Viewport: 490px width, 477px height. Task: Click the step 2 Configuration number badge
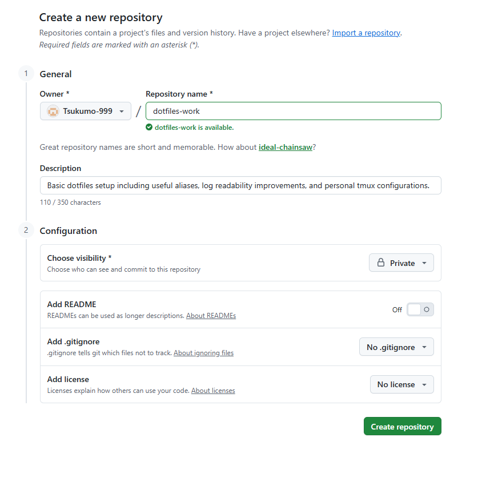(26, 230)
